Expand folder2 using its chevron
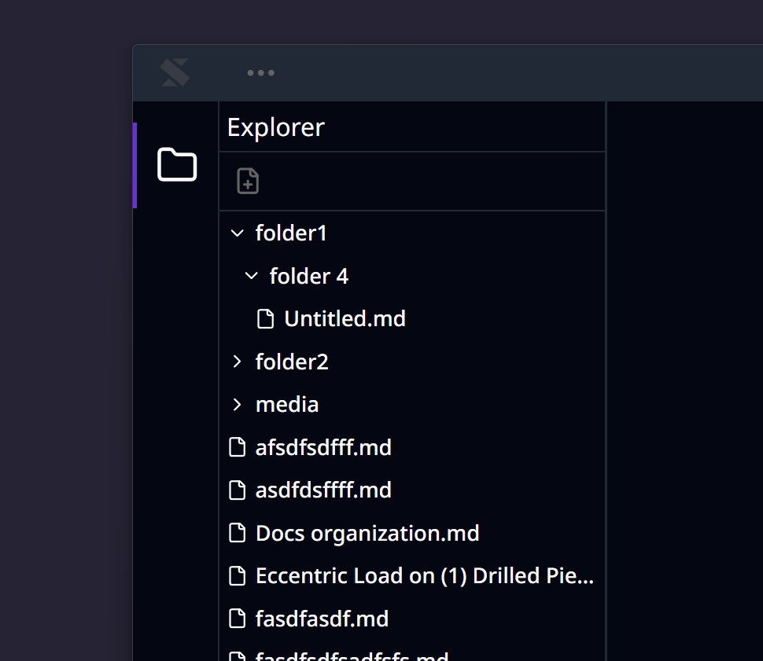The width and height of the screenshot is (763, 661). click(x=237, y=362)
